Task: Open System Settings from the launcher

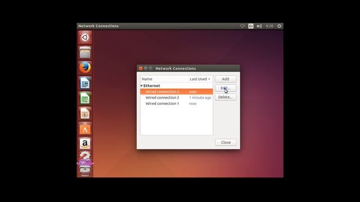Action: coord(85,156)
